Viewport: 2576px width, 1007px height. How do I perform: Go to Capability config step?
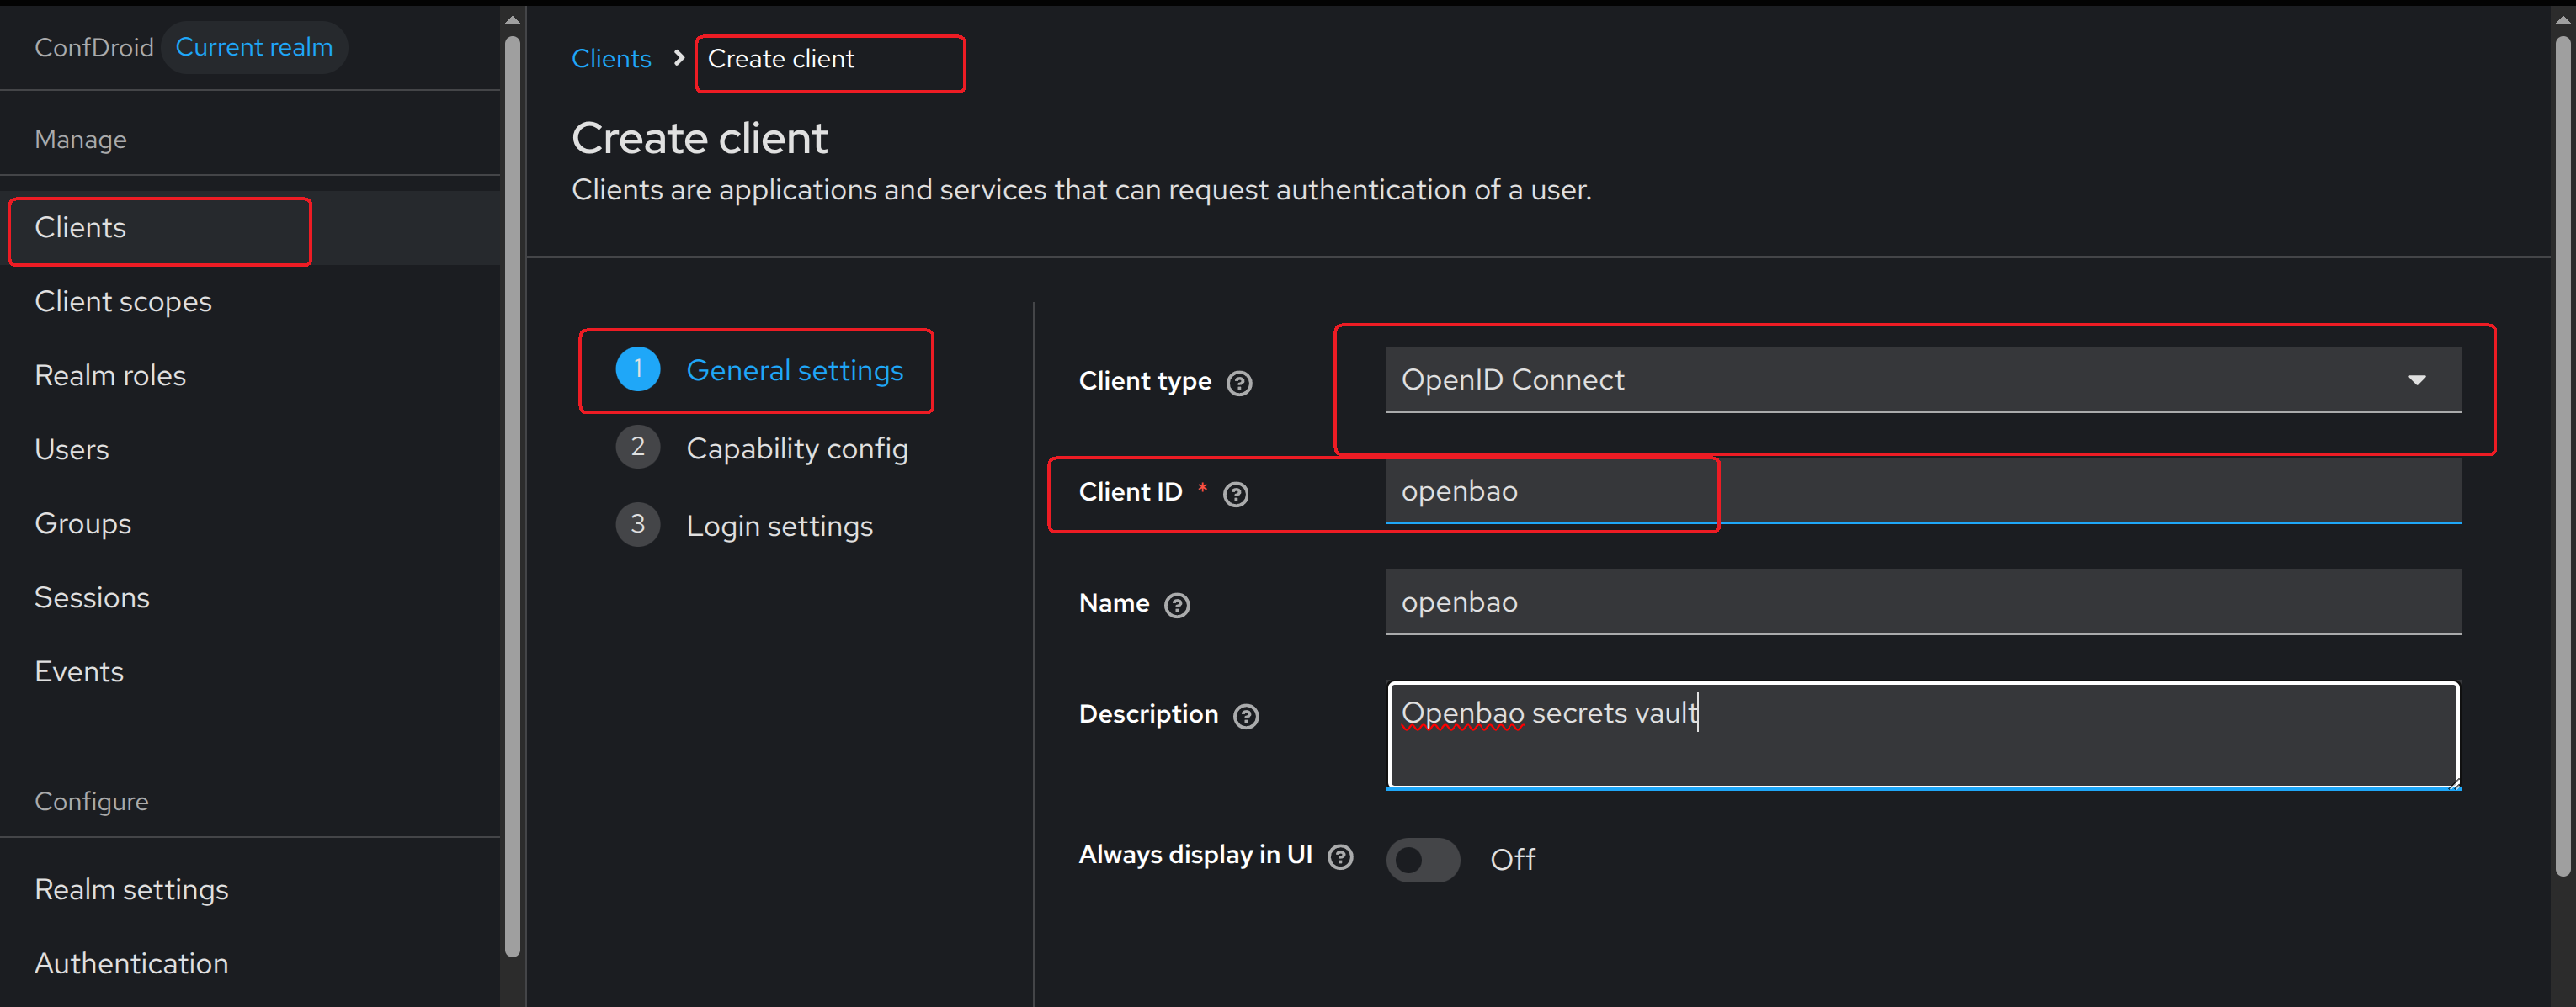pos(796,448)
